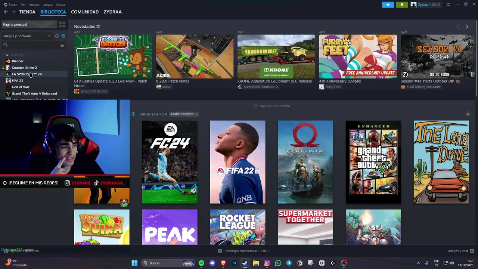Screen dimensions: 478x269
Task: Switch library to grid collections view icon
Action: pyautogui.click(x=62, y=24)
